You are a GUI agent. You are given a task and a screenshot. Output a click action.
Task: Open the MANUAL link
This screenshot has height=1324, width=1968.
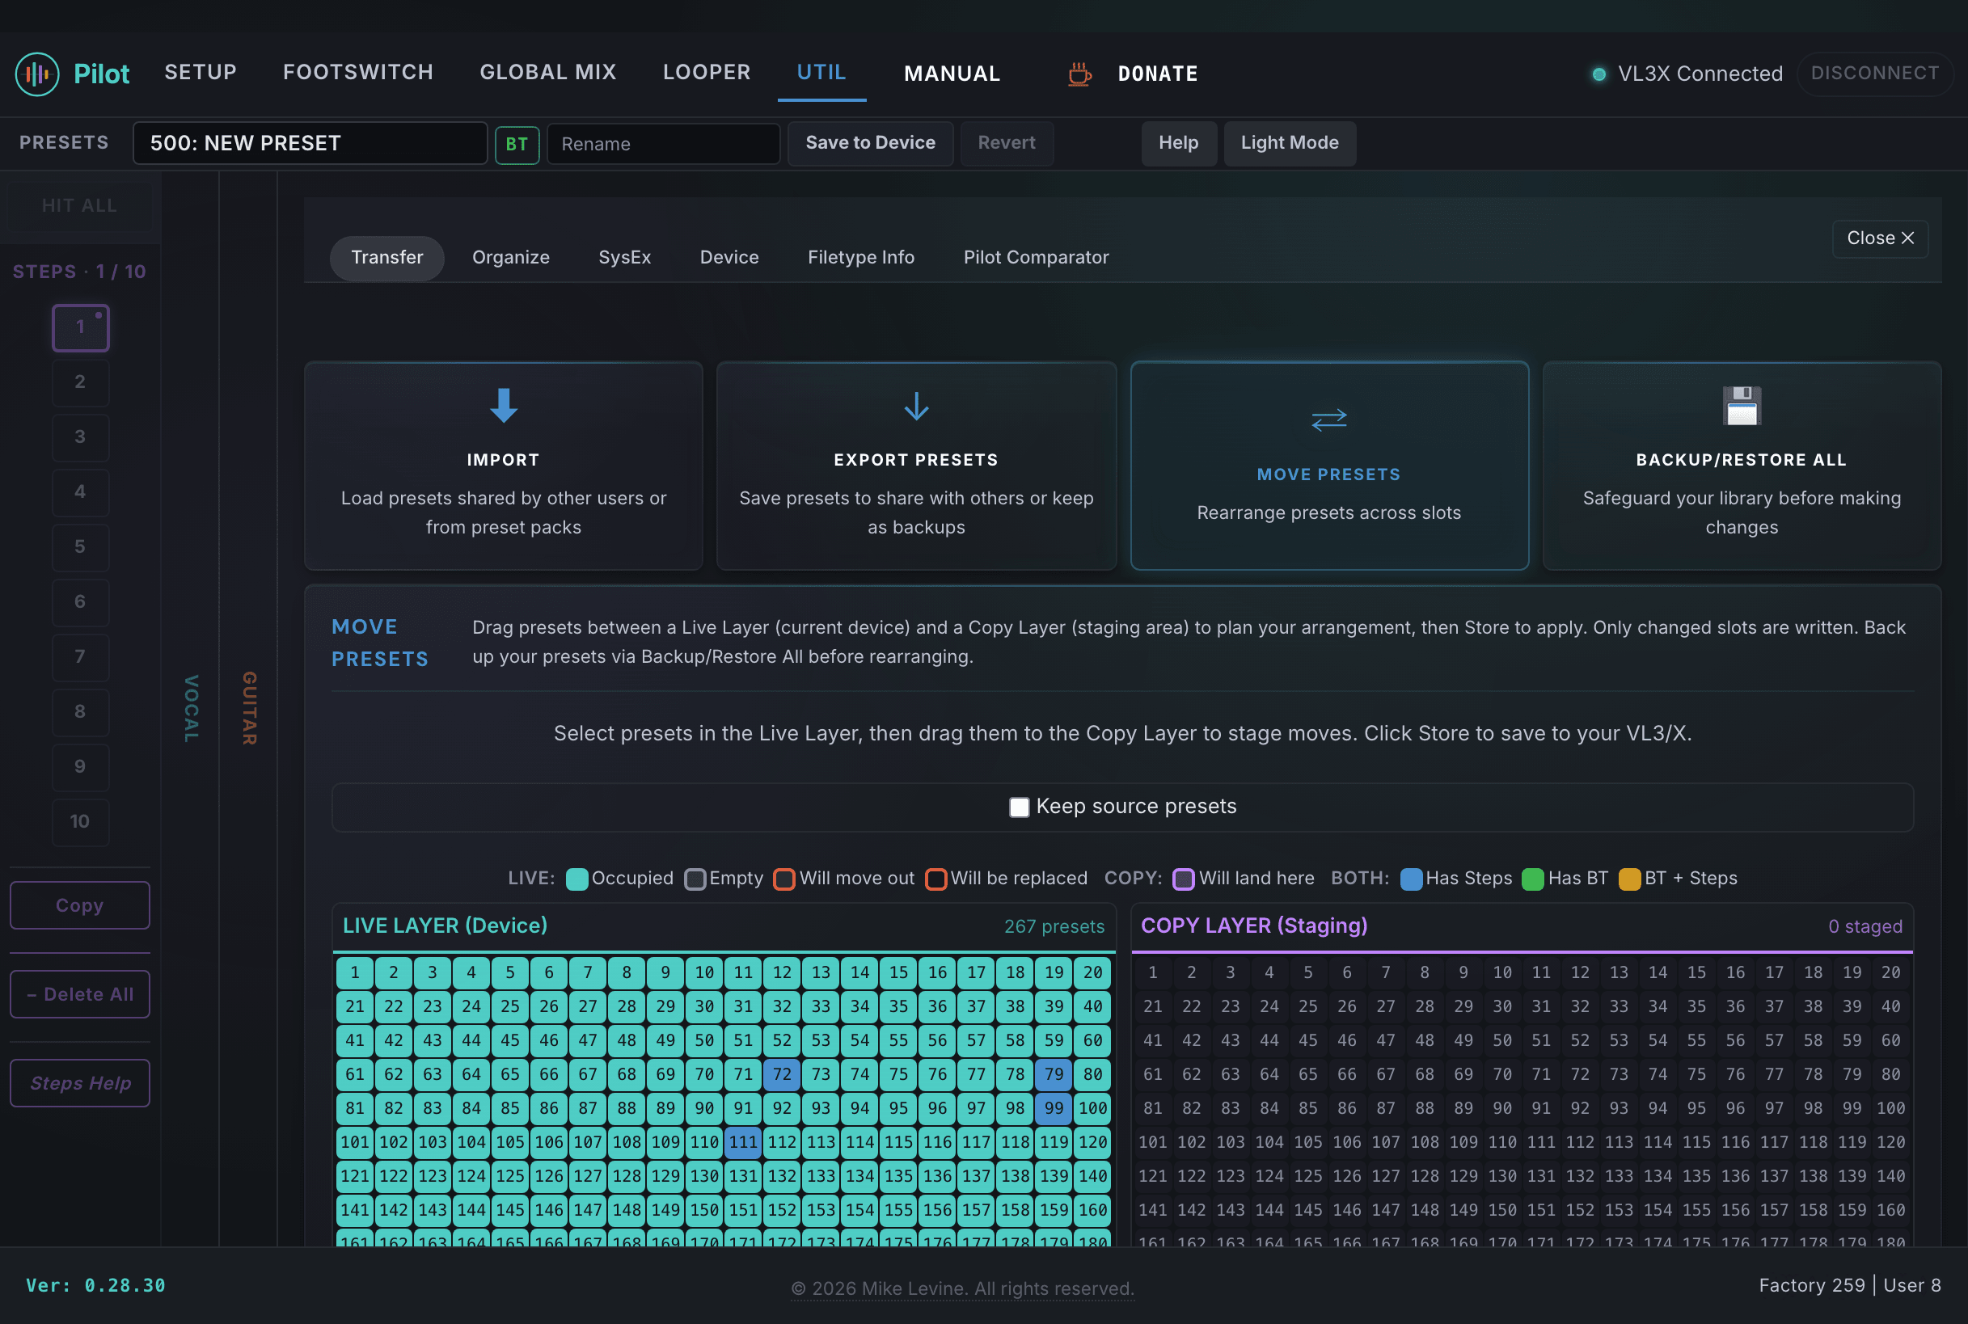click(952, 74)
